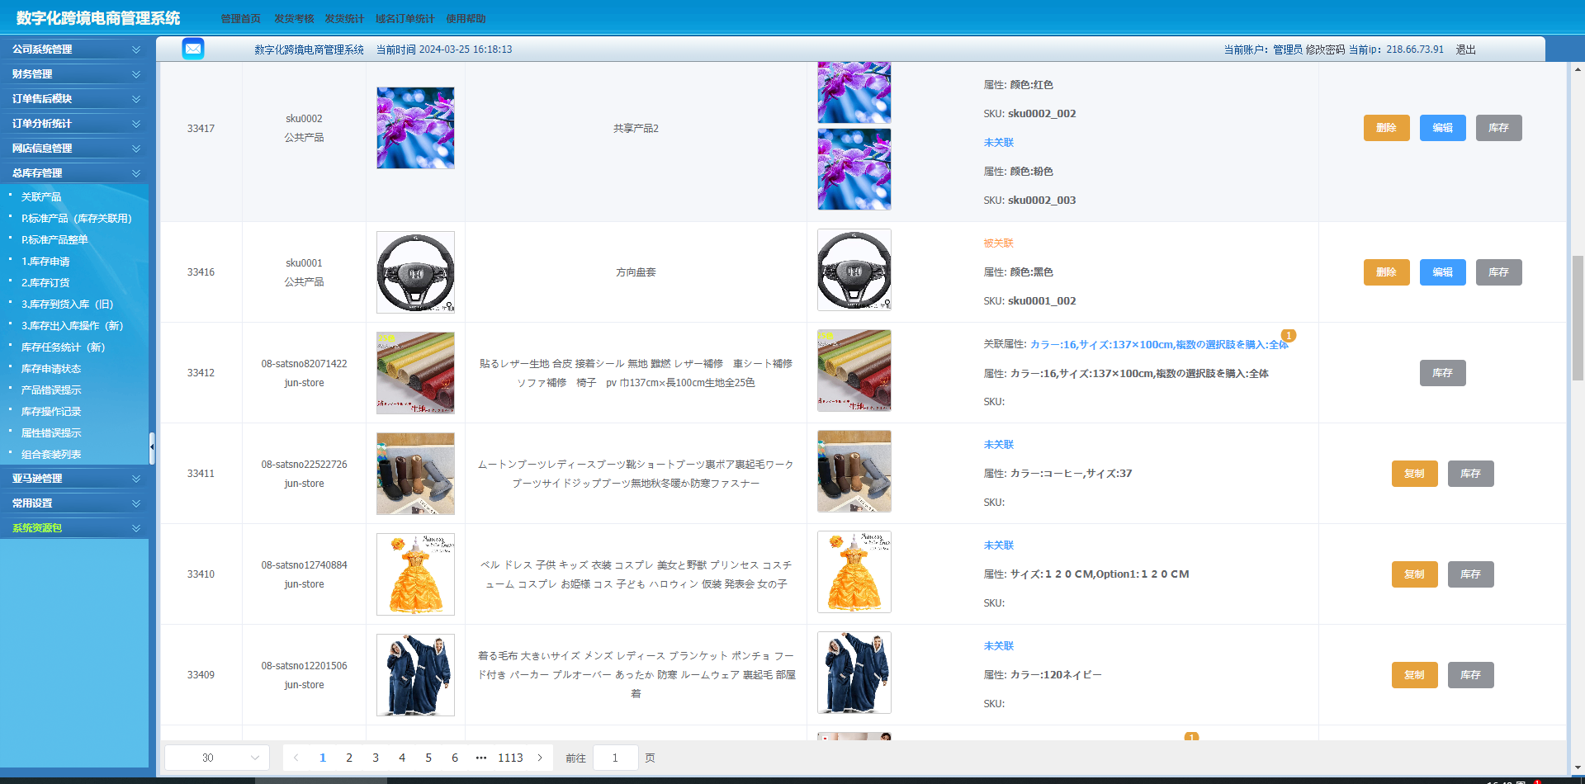This screenshot has height=784, width=1585.
Task: Collapse the 总库存管理 sidebar section
Action: [74, 173]
